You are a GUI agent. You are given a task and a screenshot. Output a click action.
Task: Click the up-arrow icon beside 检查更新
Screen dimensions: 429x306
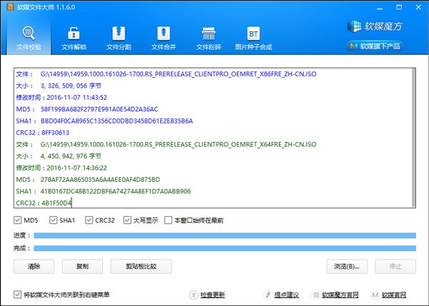click(x=194, y=295)
